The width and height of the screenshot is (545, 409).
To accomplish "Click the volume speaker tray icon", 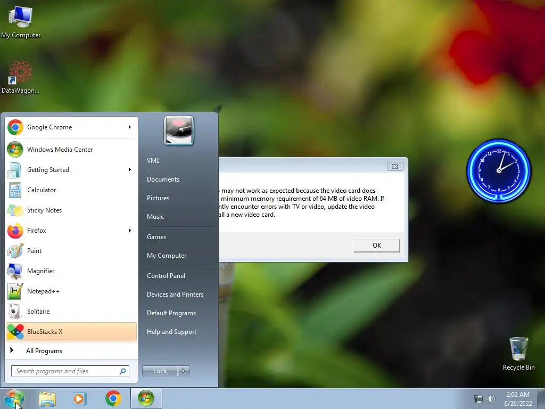I will tap(491, 399).
